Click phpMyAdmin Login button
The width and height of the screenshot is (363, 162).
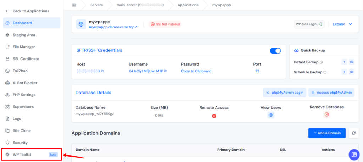pyautogui.click(x=285, y=93)
